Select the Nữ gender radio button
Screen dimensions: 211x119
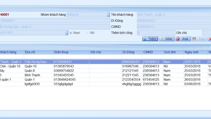[x=88, y=33]
